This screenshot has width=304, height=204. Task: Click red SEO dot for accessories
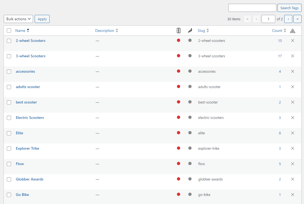pyautogui.click(x=179, y=71)
